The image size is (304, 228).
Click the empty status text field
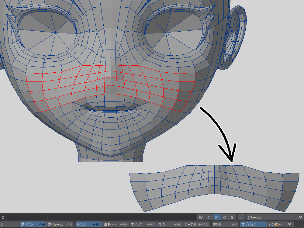tap(27, 217)
